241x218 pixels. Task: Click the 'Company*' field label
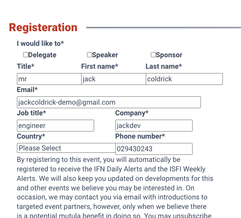(132, 113)
